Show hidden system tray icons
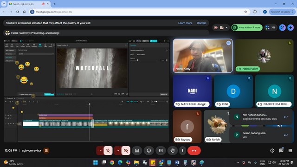Viewport: 297px width, 167px height. pos(238,162)
